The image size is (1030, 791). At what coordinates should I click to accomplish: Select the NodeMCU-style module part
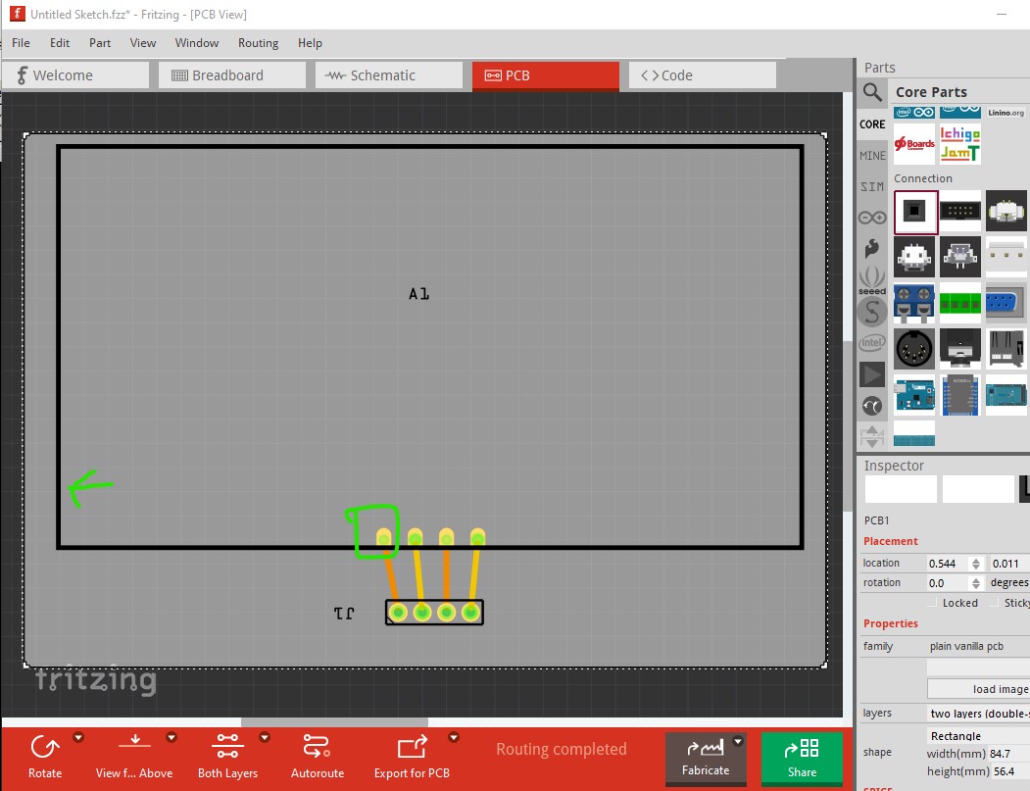(960, 395)
